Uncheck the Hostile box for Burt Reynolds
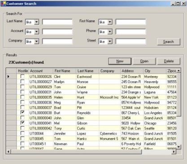The width and height of the screenshot is (187, 164). 22,112
